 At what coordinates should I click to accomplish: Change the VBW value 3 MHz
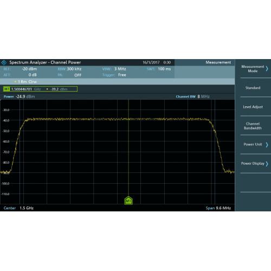pos(120,69)
